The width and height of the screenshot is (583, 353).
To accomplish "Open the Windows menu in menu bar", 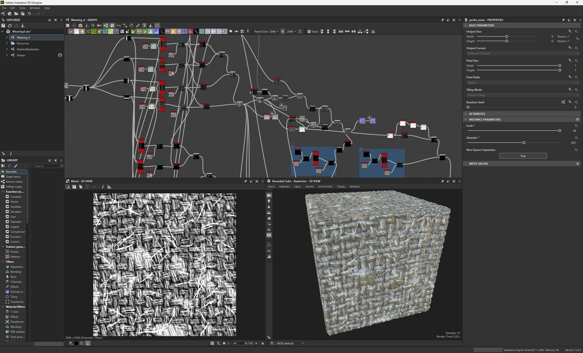I will click(x=35, y=8).
